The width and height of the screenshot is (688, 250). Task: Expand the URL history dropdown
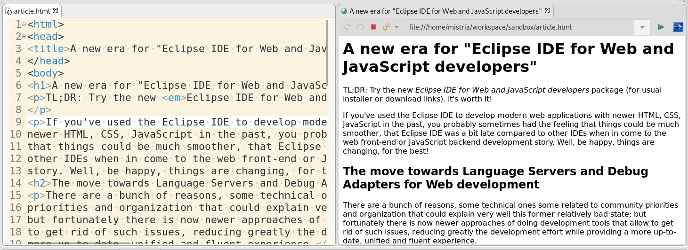pyautogui.click(x=642, y=27)
